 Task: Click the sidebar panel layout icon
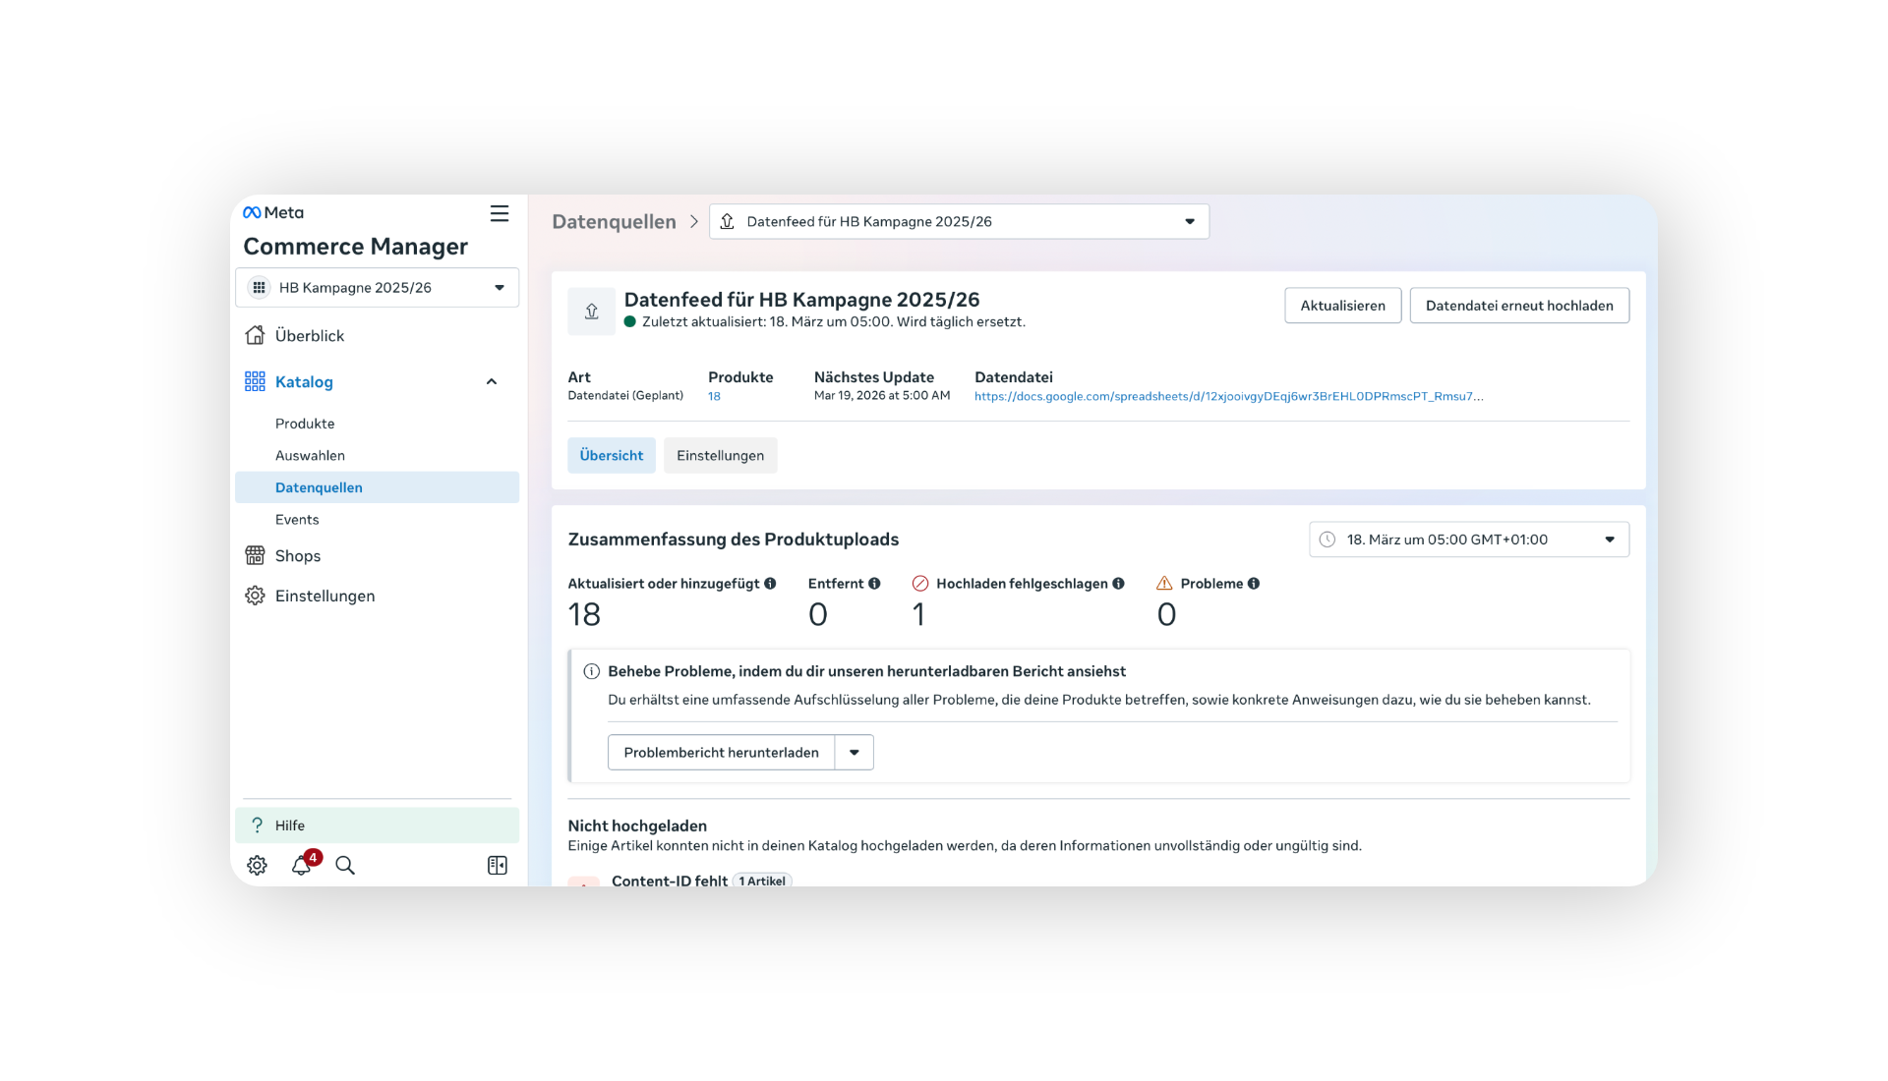[498, 865]
